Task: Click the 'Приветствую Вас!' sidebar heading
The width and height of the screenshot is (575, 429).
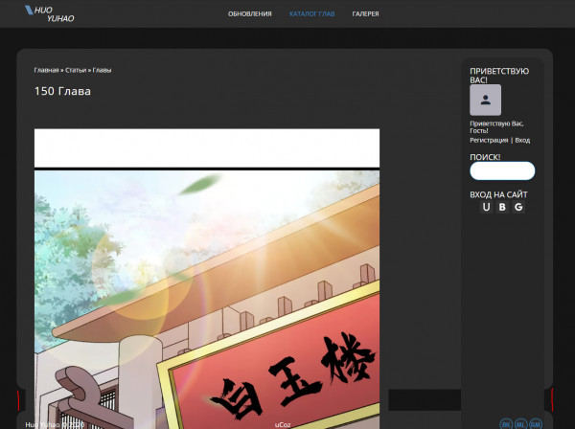Action: coord(499,76)
